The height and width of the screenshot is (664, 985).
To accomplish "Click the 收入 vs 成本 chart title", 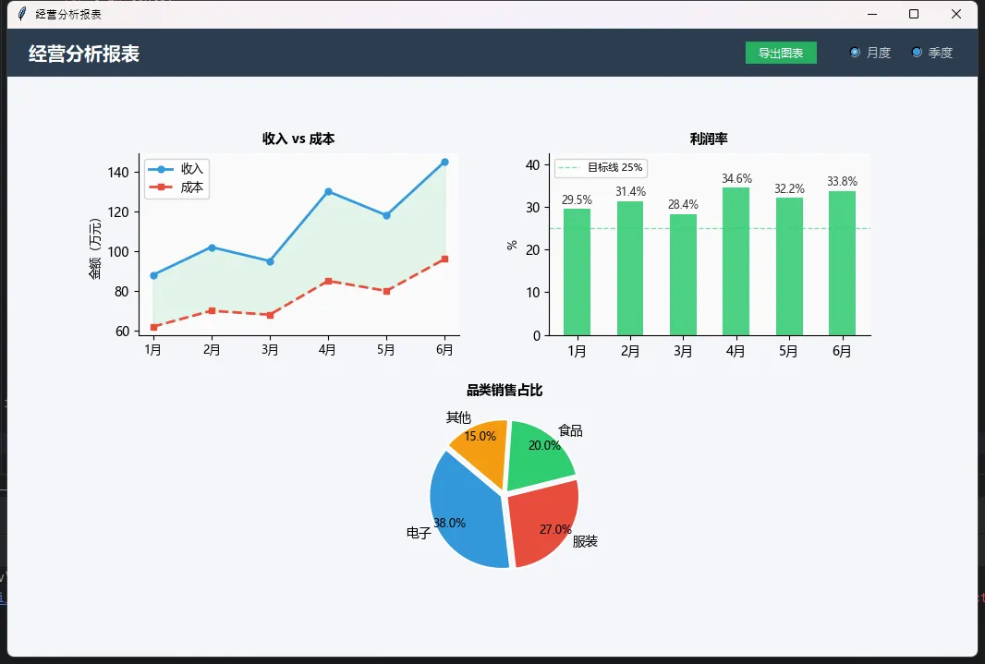I will click(298, 139).
